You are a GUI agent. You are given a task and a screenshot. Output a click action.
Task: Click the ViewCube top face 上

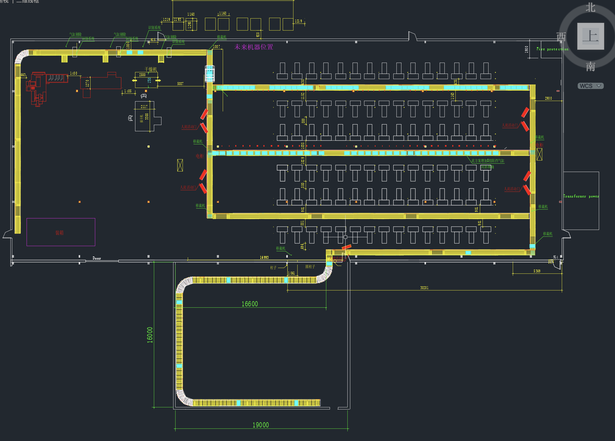(590, 36)
